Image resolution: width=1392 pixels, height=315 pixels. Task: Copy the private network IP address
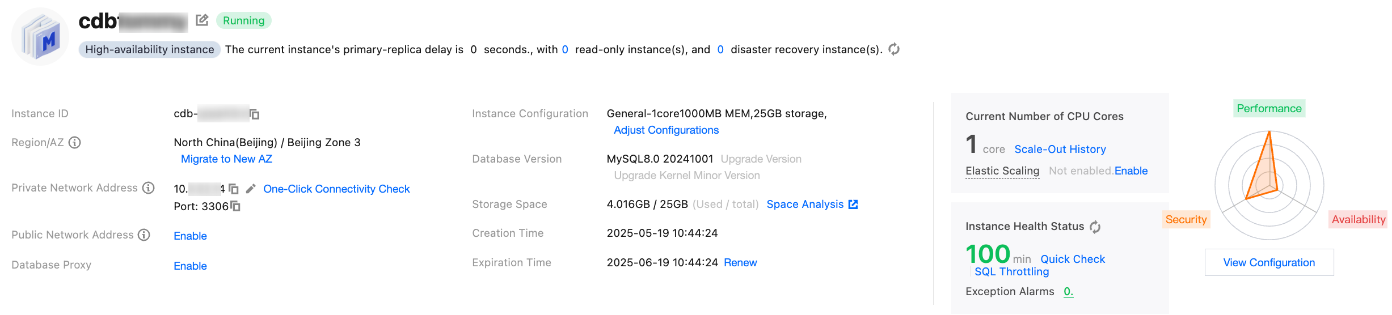point(234,189)
